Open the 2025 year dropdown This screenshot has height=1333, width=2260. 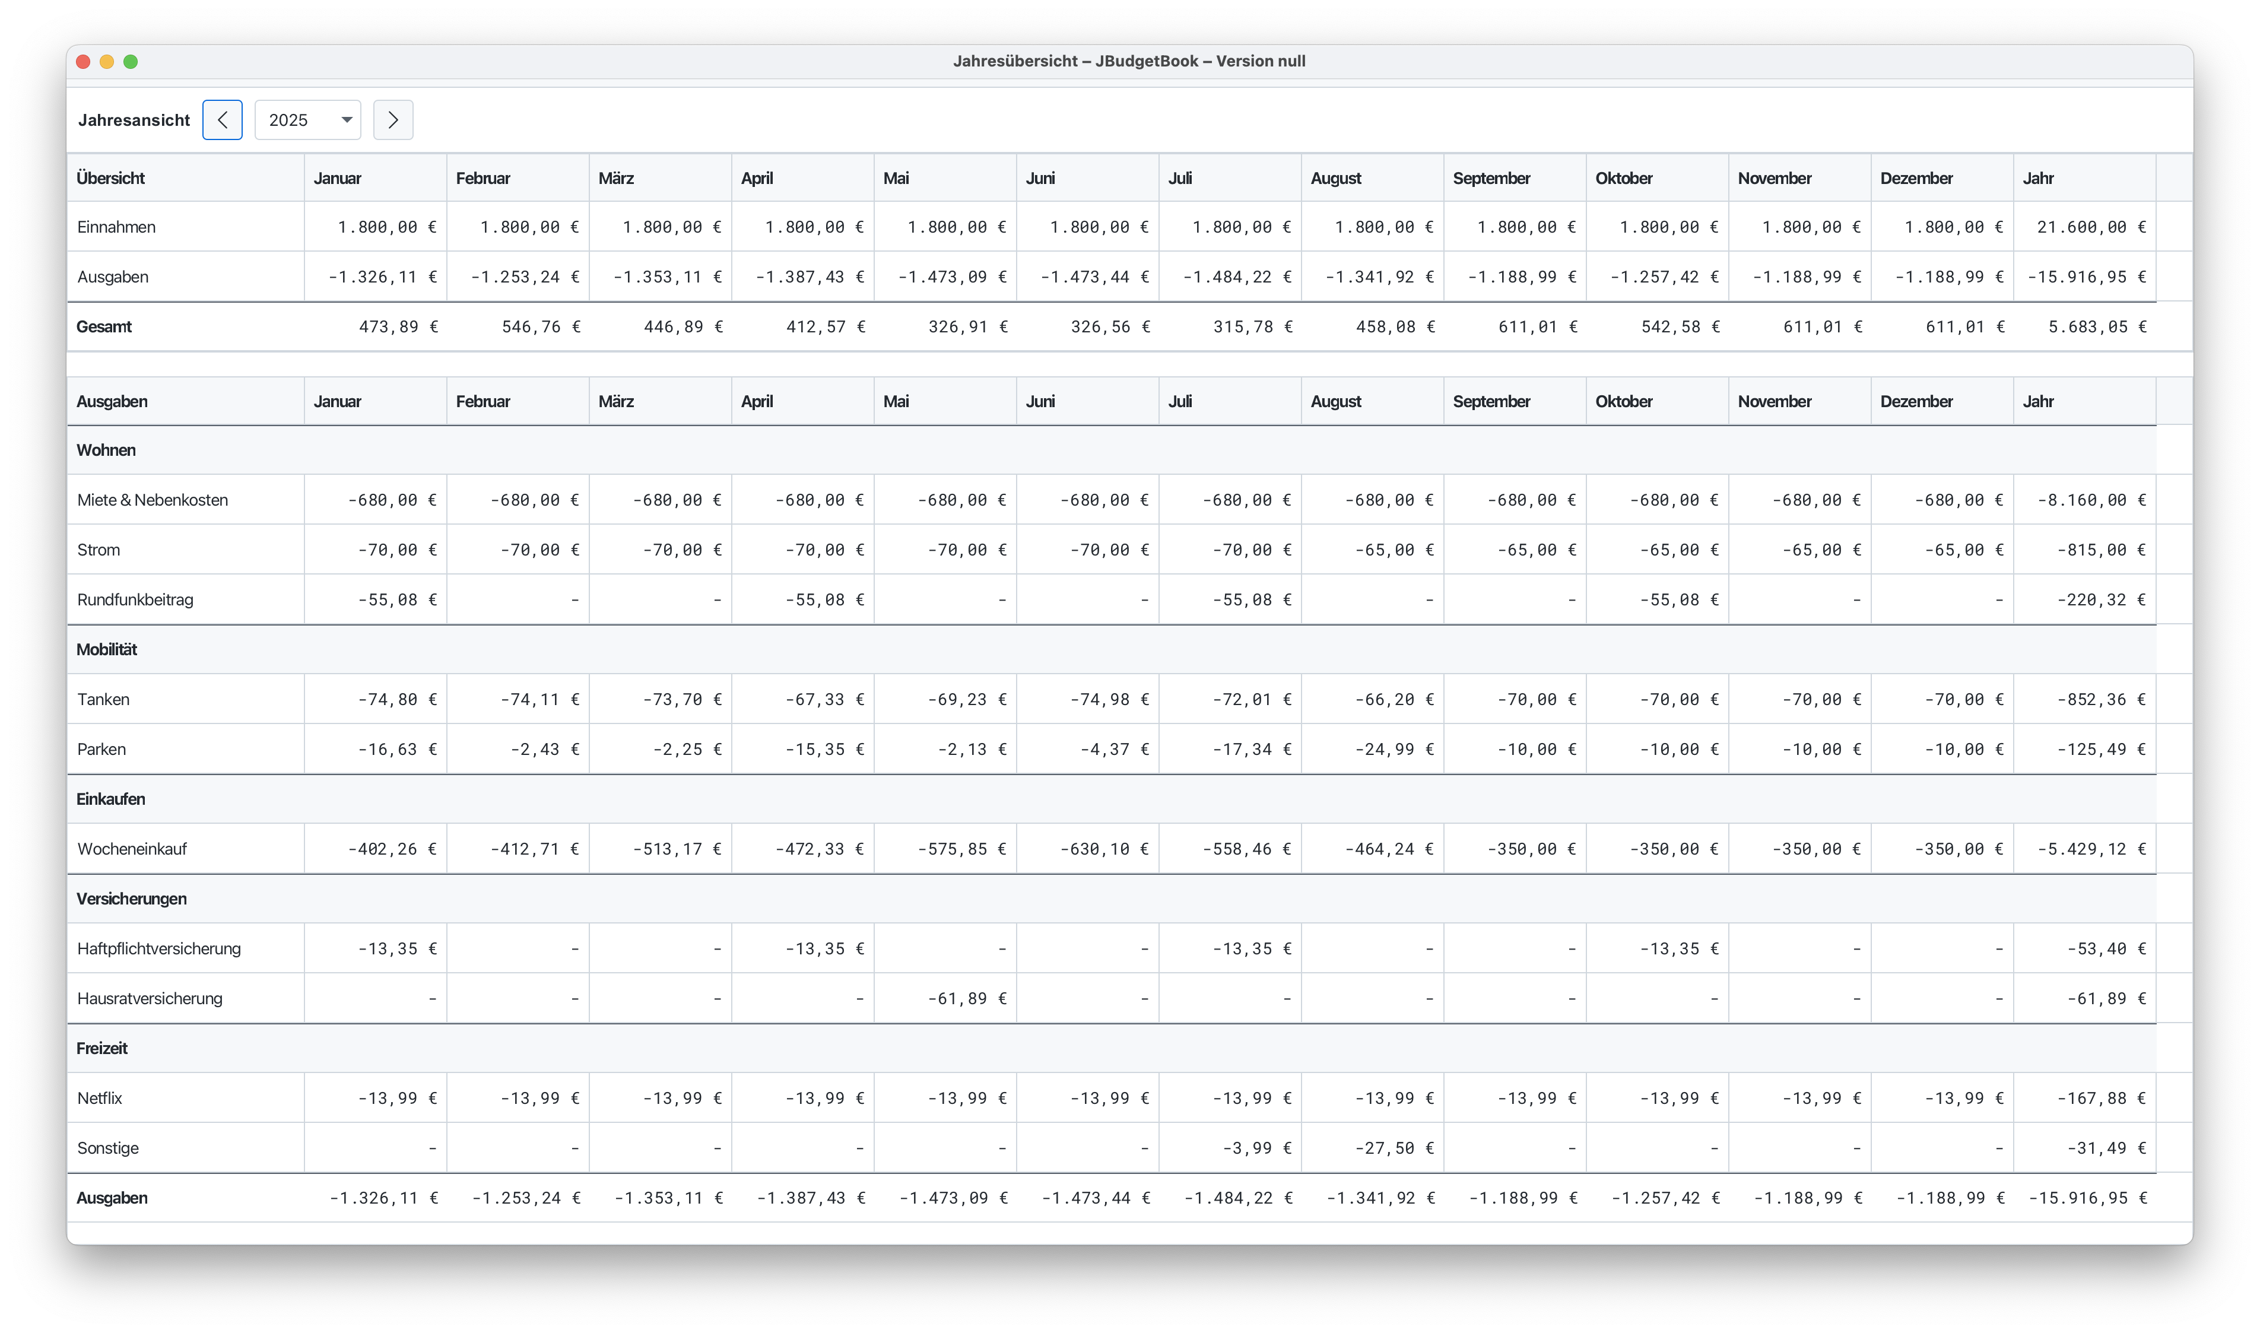click(308, 120)
